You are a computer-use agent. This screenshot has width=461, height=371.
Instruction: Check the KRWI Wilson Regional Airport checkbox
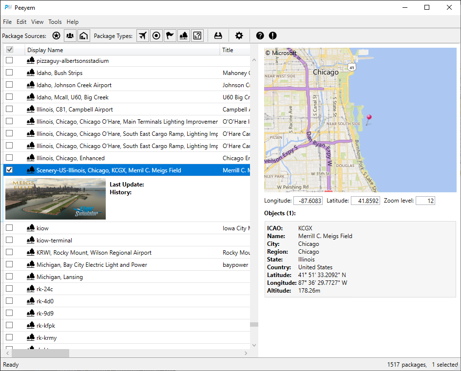(9, 252)
